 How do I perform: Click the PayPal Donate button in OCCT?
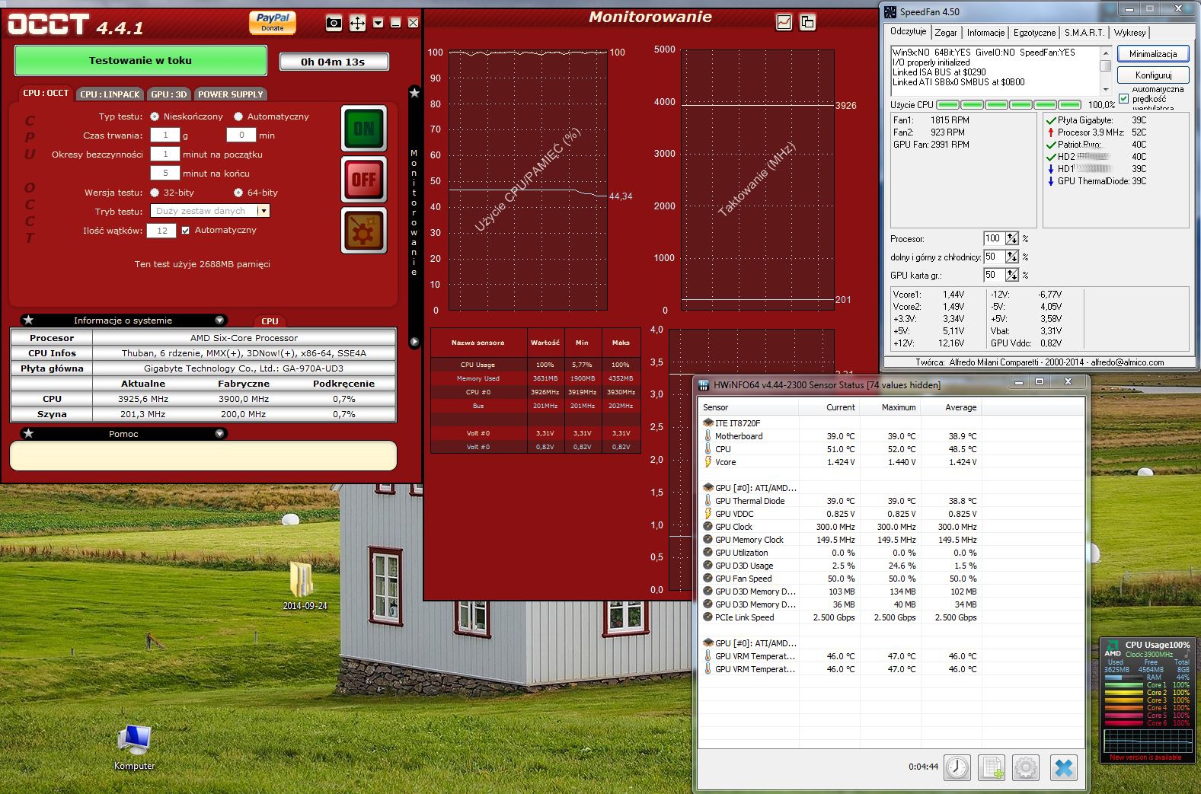pos(273,22)
